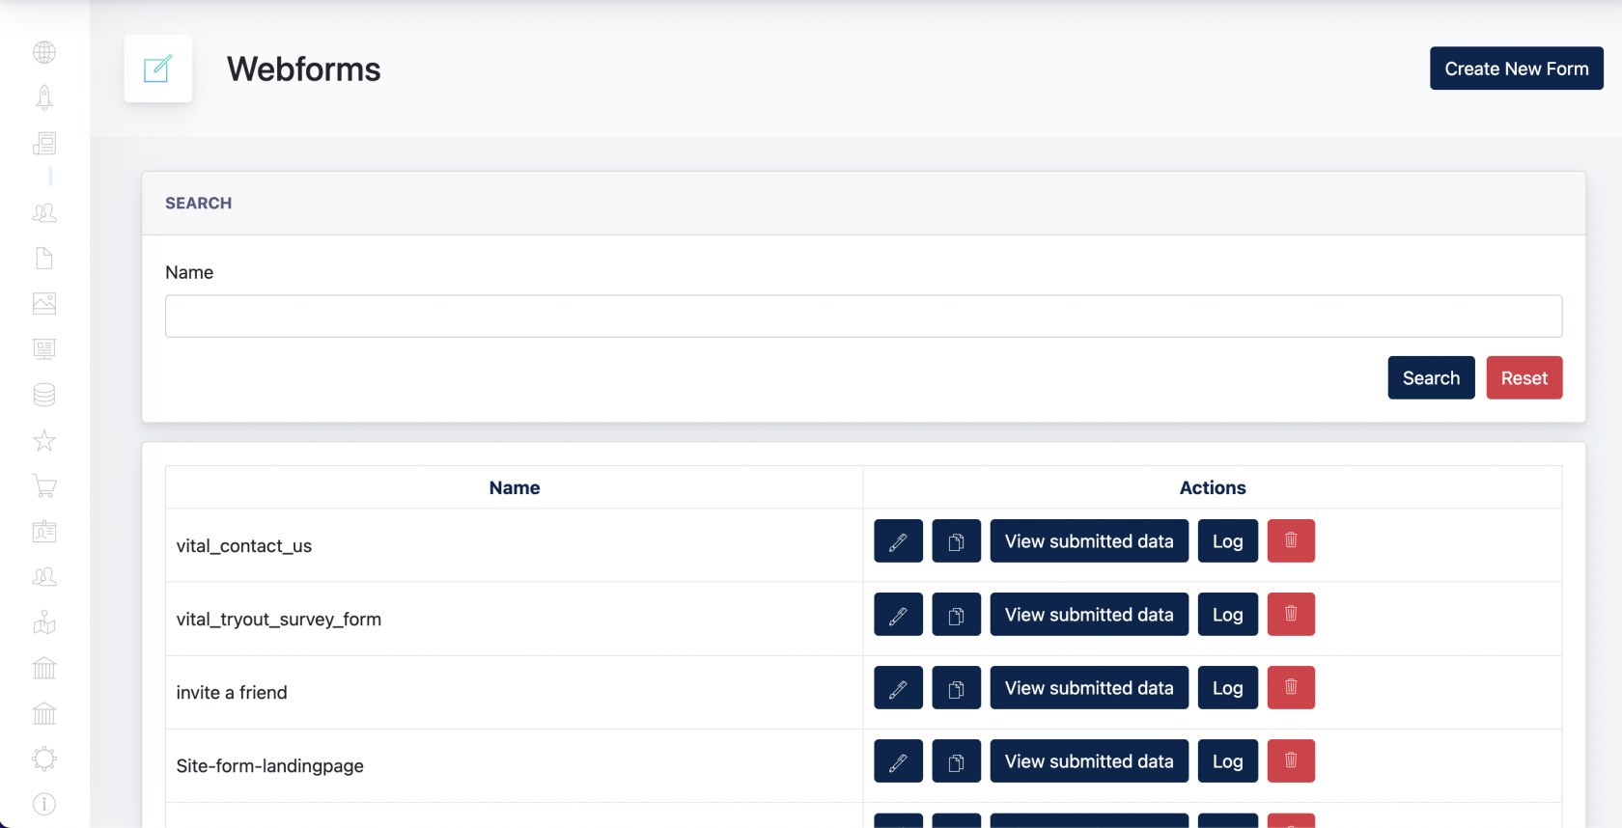1622x828 pixels.
Task: Select the users icon above the document icon
Action: 44,212
